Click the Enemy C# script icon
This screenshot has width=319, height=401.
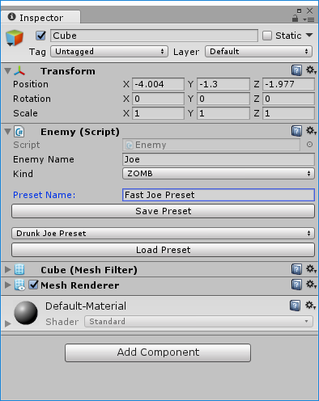click(19, 132)
